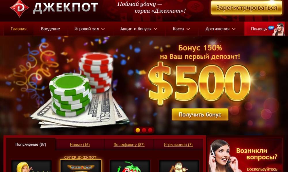This screenshot has width=288, height=172.
Task: Click the Зарегистрироваться button
Action: coord(247,8)
